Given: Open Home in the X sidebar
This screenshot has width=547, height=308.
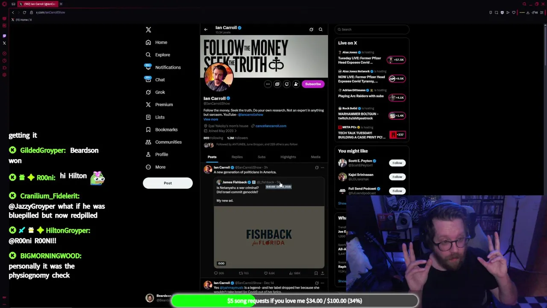Looking at the screenshot, I should point(156,42).
